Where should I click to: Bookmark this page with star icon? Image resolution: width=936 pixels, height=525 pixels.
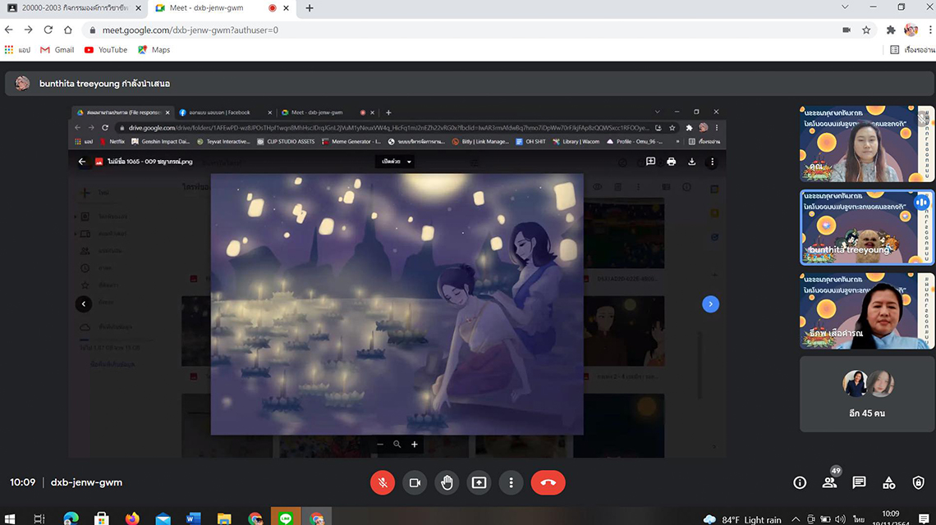coord(866,30)
